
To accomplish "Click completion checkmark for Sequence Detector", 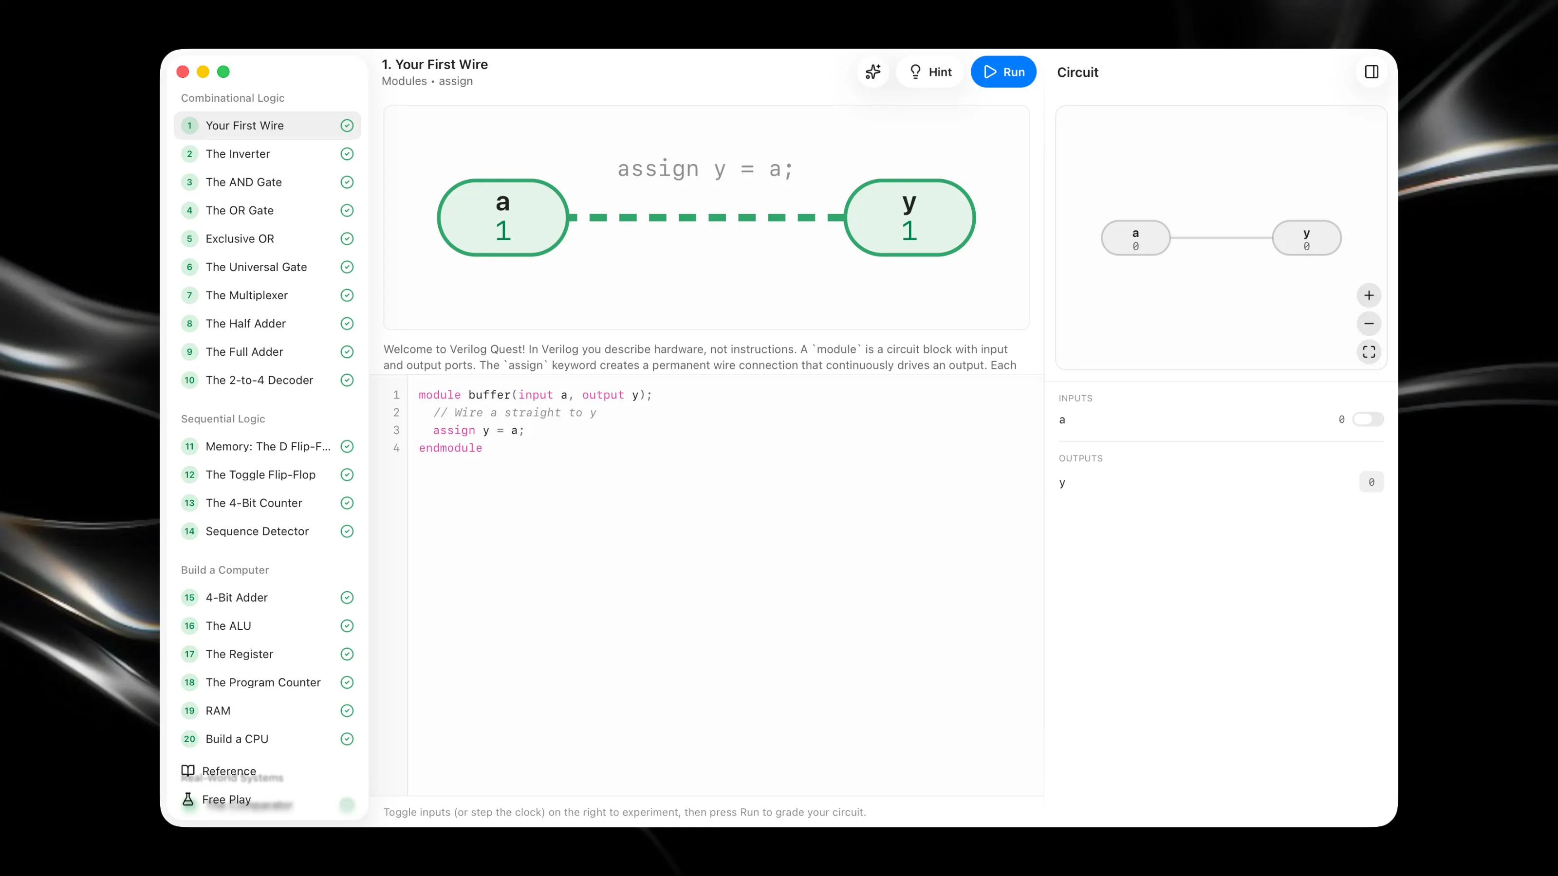I will point(347,531).
